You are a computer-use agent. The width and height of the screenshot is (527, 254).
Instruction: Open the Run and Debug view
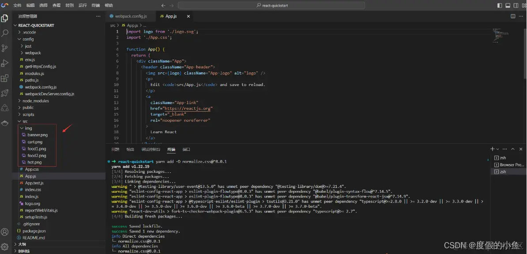(5, 63)
